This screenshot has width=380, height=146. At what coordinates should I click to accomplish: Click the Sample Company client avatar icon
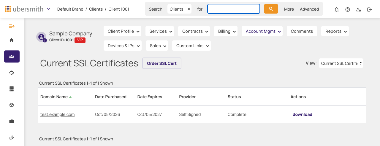41,37
